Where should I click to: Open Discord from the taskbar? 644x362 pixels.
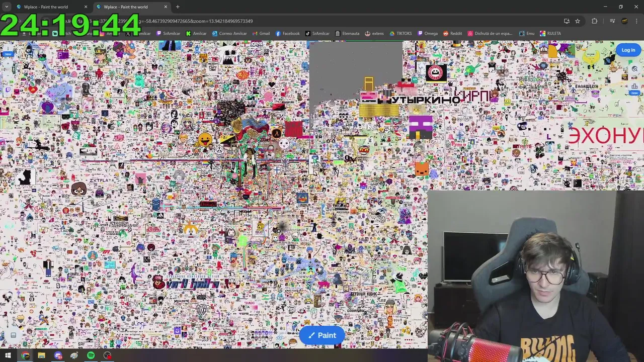coord(58,355)
